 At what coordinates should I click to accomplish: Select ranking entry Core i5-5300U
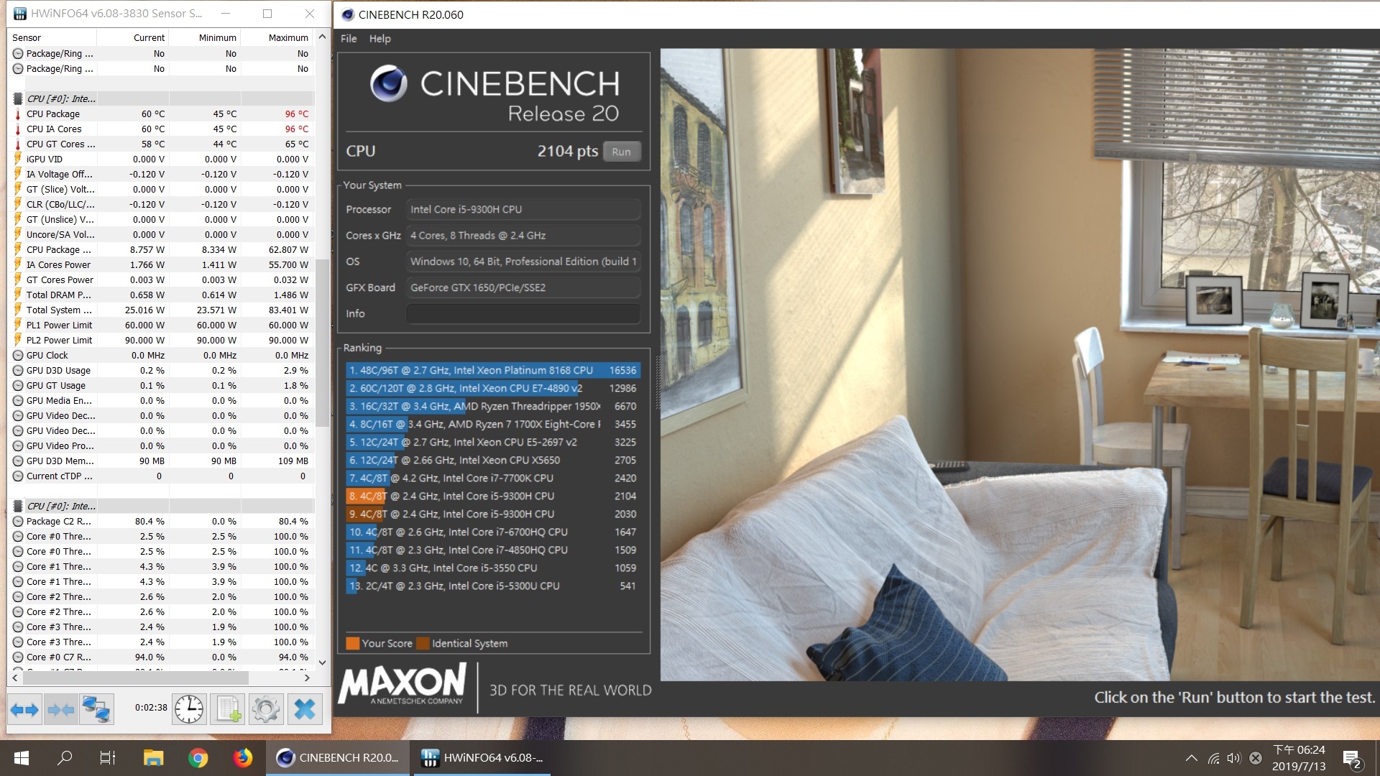(x=493, y=586)
